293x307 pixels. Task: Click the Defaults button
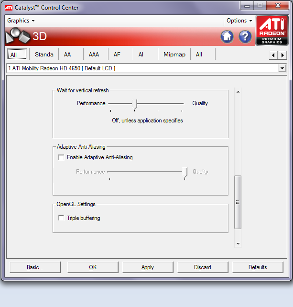click(258, 267)
